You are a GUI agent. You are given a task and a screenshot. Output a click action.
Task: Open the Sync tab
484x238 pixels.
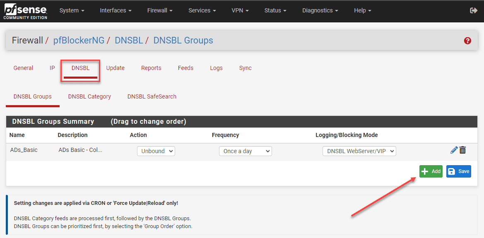click(246, 68)
